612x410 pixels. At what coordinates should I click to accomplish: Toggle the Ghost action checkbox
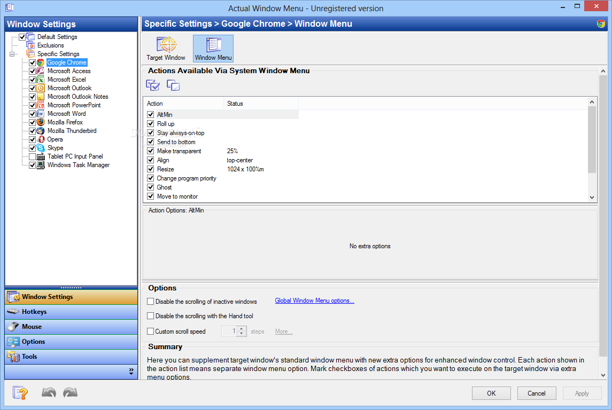pyautogui.click(x=151, y=187)
